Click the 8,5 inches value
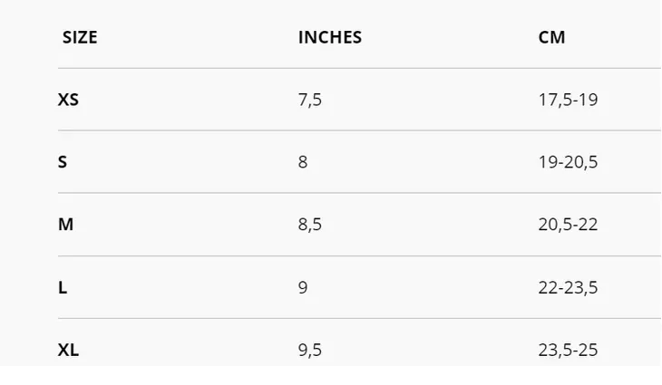This screenshot has height=385, width=662. [x=309, y=225]
